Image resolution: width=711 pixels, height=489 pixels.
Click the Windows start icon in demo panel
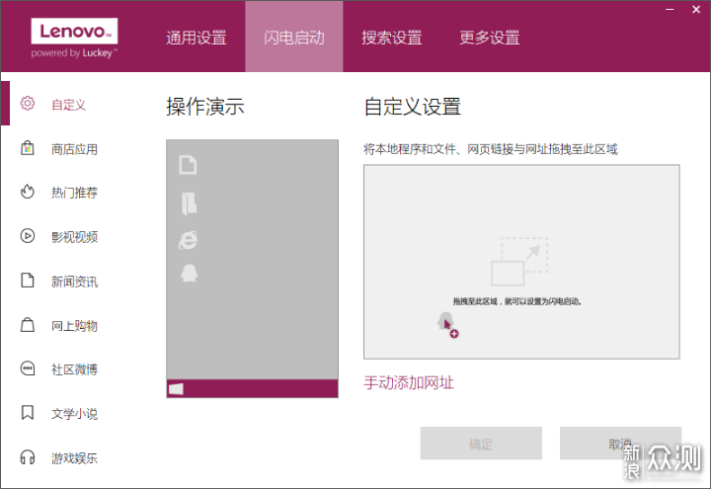[177, 389]
